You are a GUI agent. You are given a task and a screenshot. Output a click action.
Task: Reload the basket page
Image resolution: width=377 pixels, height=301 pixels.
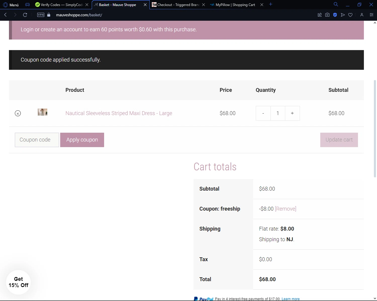tap(25, 15)
